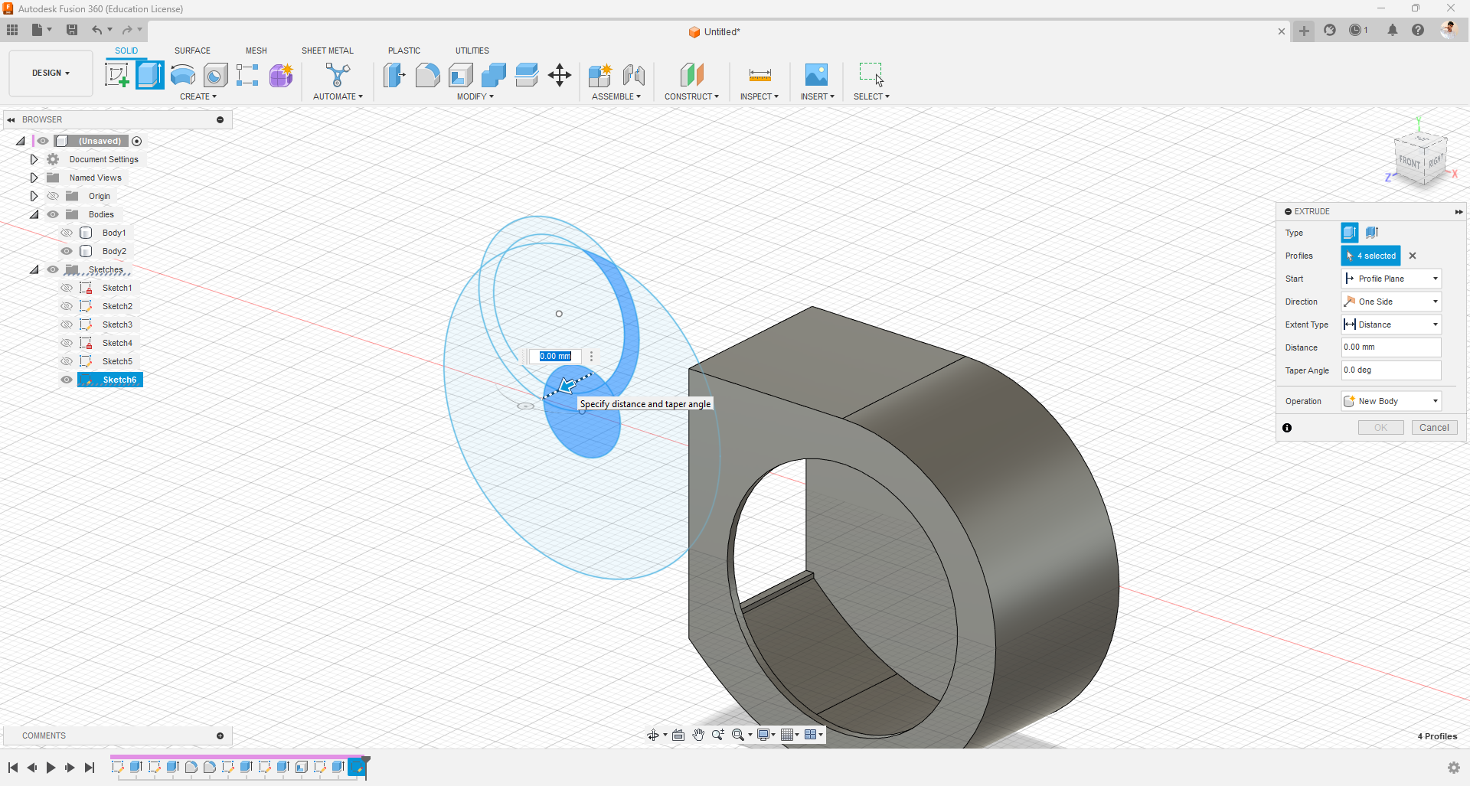Select the Create Sketch tool
Image resolution: width=1470 pixels, height=786 pixels.
point(116,75)
